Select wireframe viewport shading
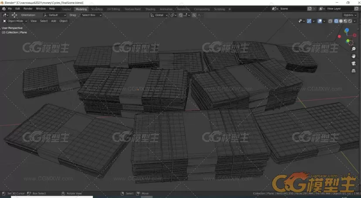This screenshot has width=361, height=198. point(336,21)
